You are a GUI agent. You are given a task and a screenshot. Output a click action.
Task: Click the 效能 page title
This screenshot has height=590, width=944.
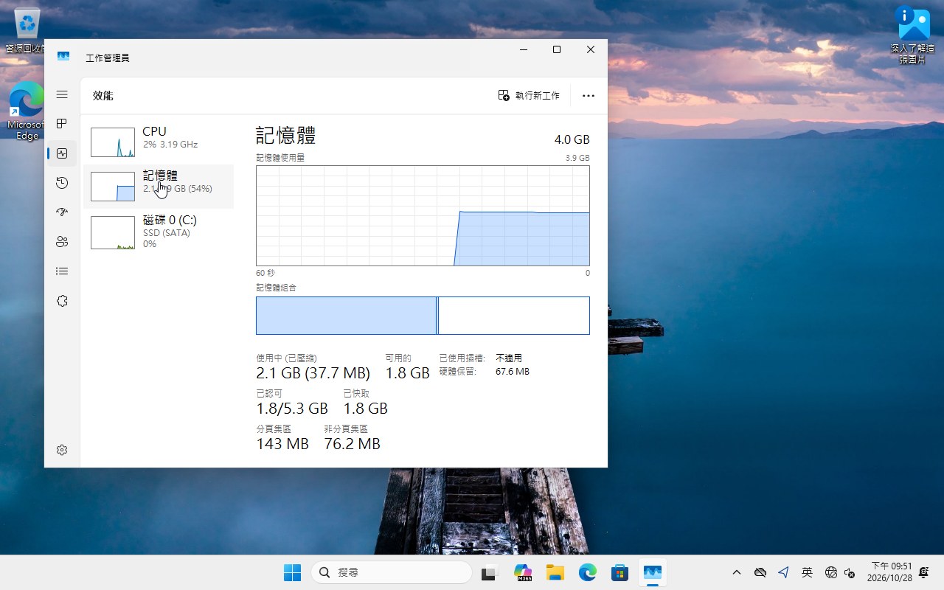pyautogui.click(x=103, y=96)
